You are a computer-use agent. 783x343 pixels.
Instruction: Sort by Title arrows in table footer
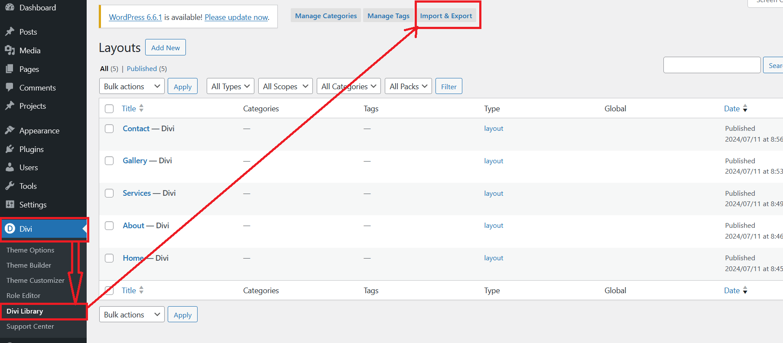click(141, 290)
